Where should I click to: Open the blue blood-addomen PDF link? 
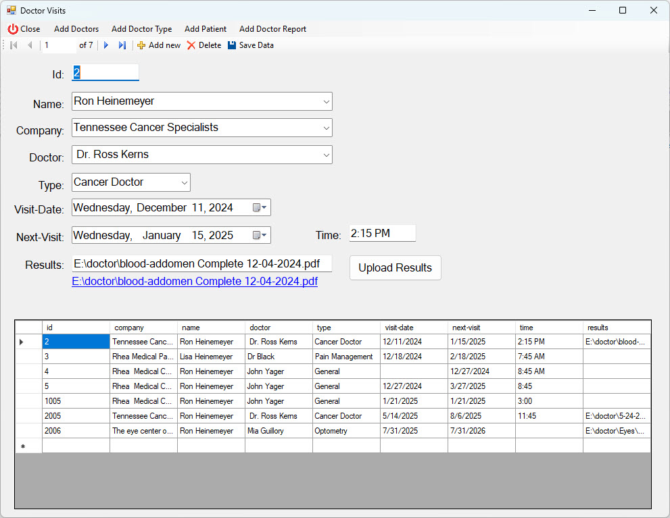(x=195, y=282)
